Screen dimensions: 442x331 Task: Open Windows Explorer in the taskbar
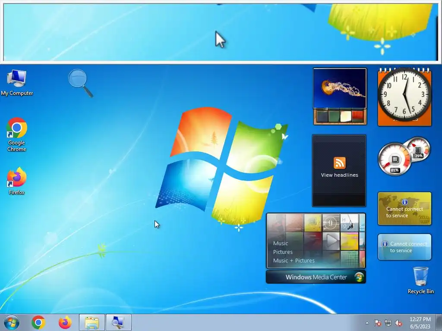pyautogui.click(x=92, y=322)
